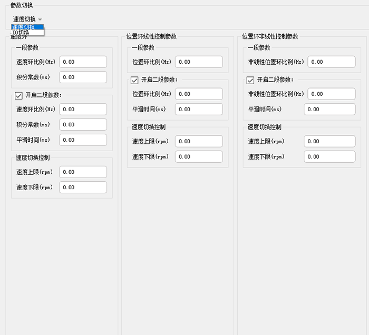
Task: Click 速度上限(rpm) field in speed loop panel
Action: pyautogui.click(x=83, y=172)
